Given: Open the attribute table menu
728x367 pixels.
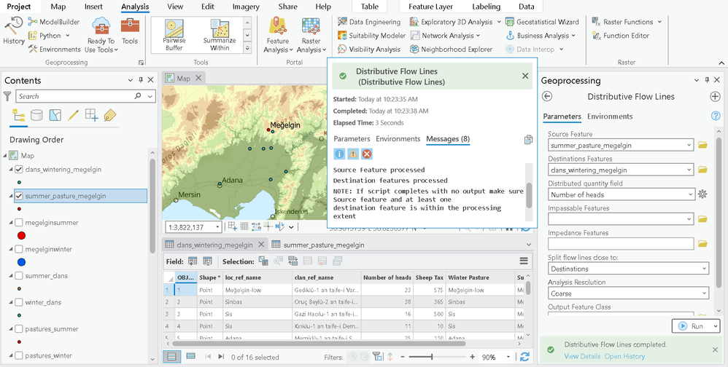Looking at the screenshot, I should pos(524,261).
